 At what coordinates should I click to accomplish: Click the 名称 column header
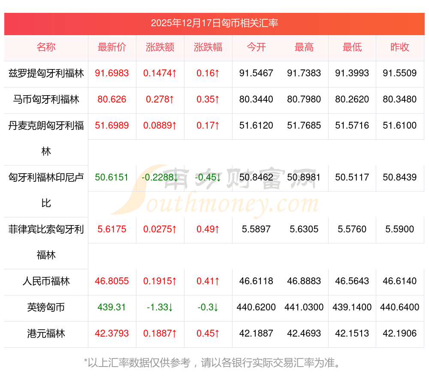click(46, 47)
